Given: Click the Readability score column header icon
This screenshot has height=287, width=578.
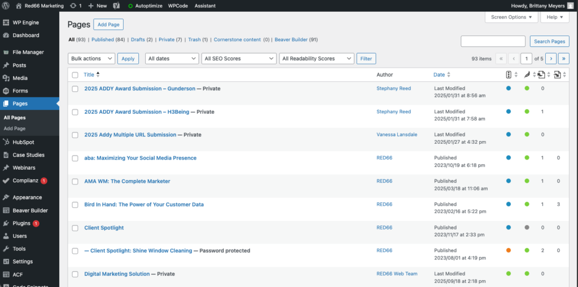Looking at the screenshot, I should [526, 74].
